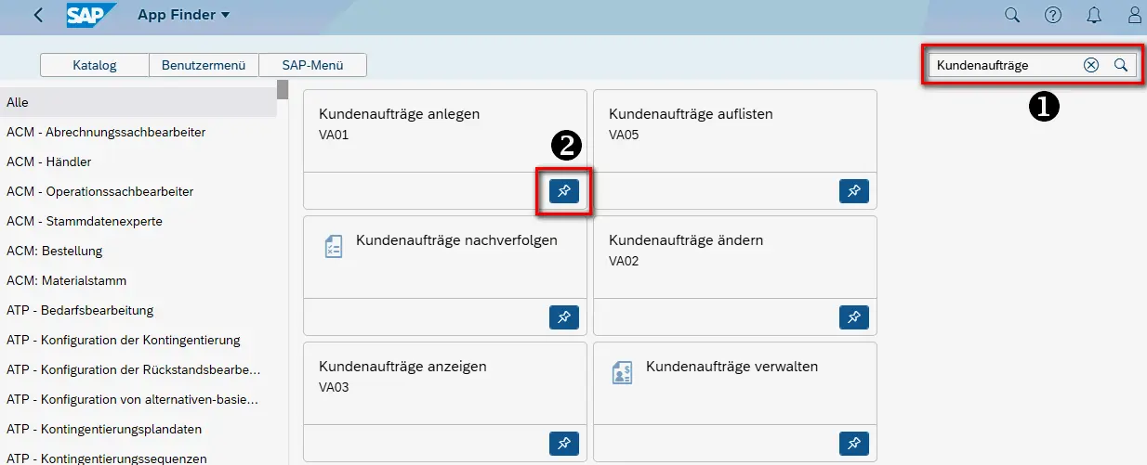Open the header search magnifier

tap(1012, 15)
